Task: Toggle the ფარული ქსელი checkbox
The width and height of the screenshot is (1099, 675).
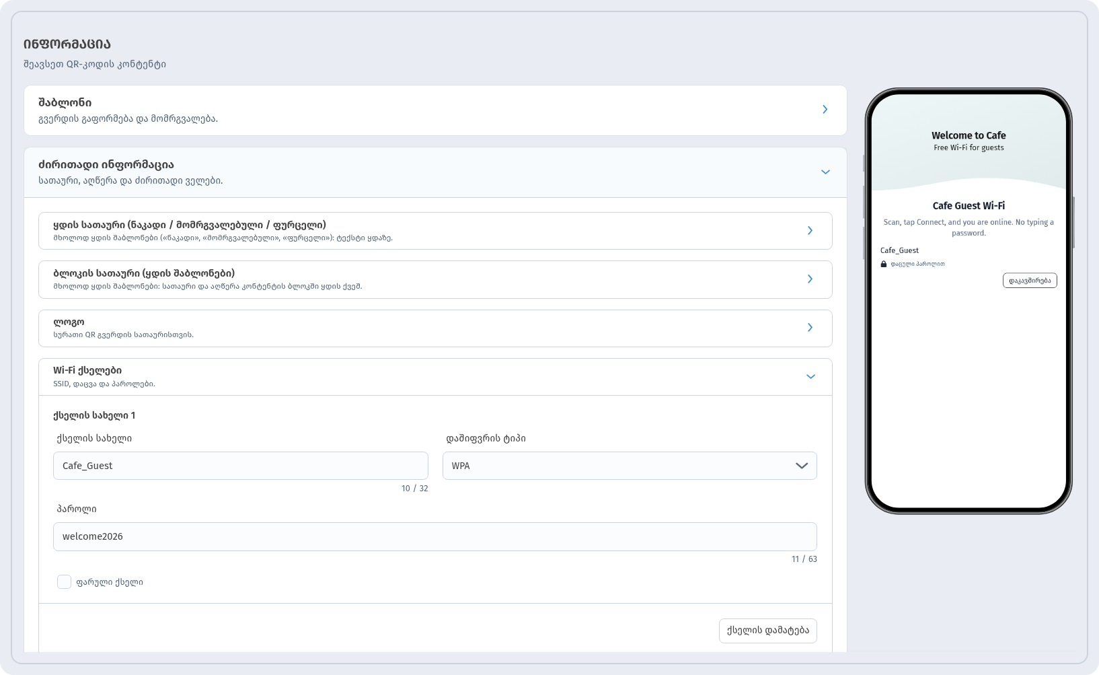Action: [x=64, y=582]
